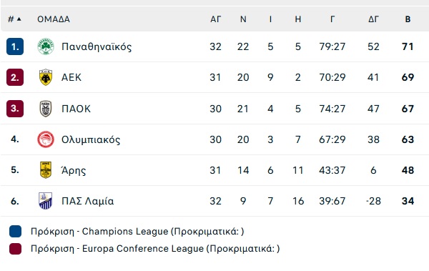Click the Aris club crest
429x271 pixels.
(x=46, y=170)
